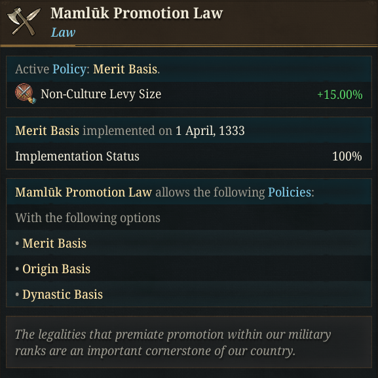Select the Origin Basis policy option
Image resolution: width=378 pixels, height=378 pixels.
pos(56,269)
